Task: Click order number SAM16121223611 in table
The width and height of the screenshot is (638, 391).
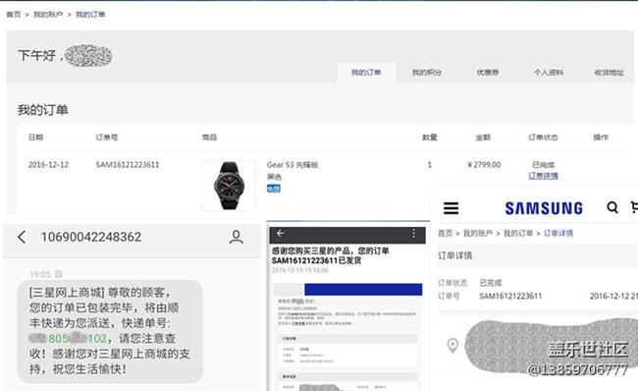Action: 128,164
